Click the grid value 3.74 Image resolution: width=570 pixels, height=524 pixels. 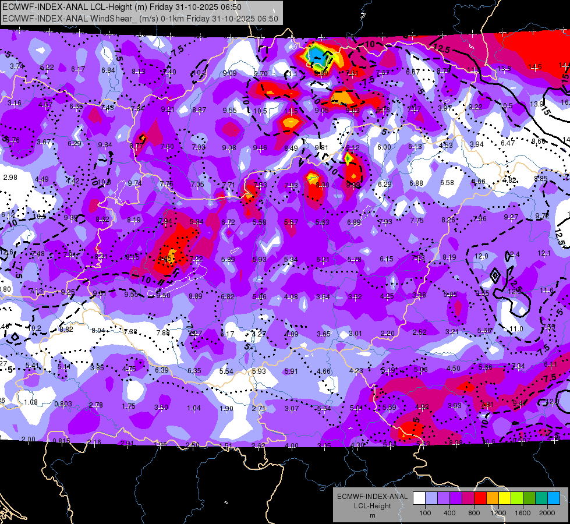[x=17, y=66]
